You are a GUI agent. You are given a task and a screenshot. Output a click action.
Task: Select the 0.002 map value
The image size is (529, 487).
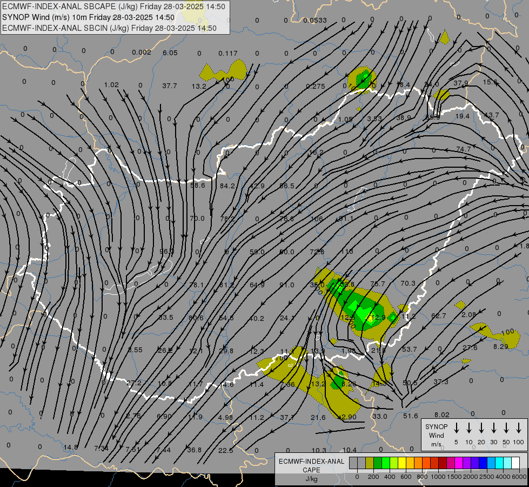142,52
